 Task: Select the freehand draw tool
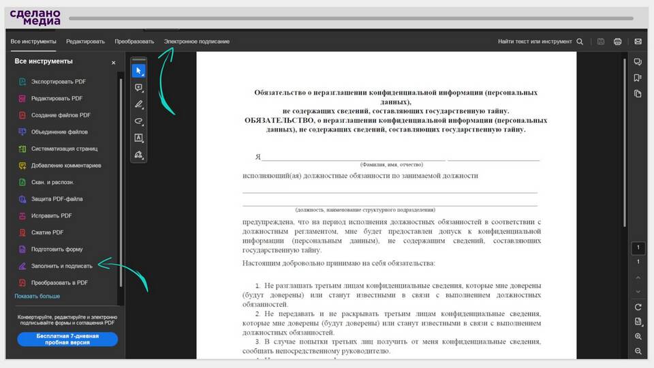pyautogui.click(x=138, y=121)
